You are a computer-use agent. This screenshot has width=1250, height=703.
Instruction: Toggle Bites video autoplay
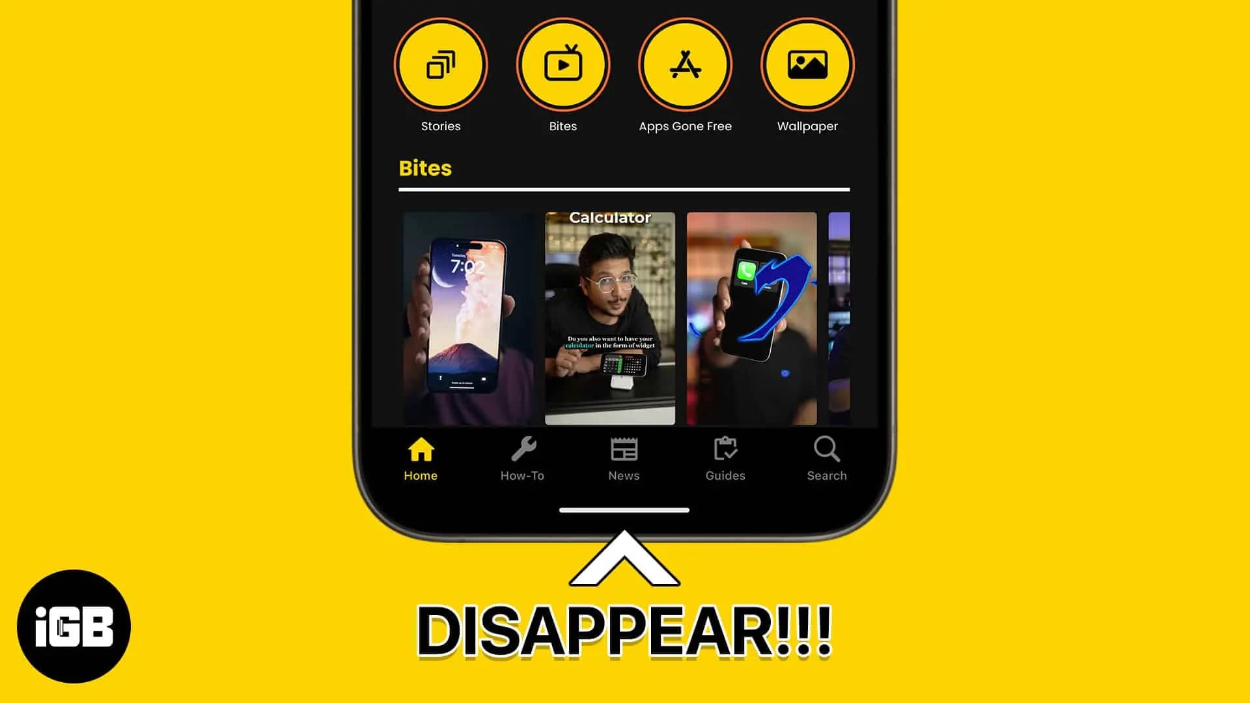[563, 64]
